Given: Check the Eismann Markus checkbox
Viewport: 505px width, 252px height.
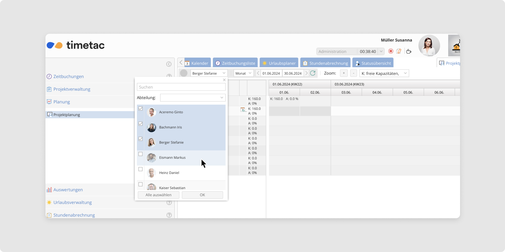Looking at the screenshot, I should pos(141,154).
